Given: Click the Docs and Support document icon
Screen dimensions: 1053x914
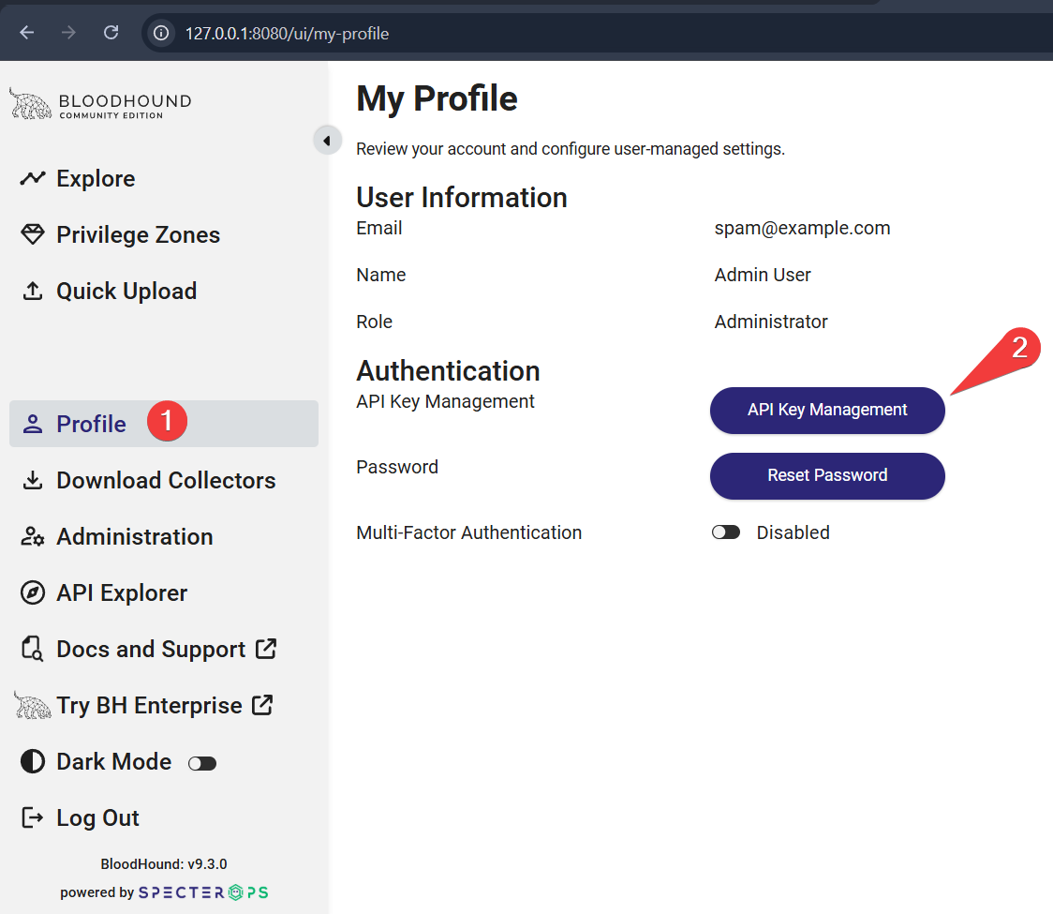Looking at the screenshot, I should point(32,649).
